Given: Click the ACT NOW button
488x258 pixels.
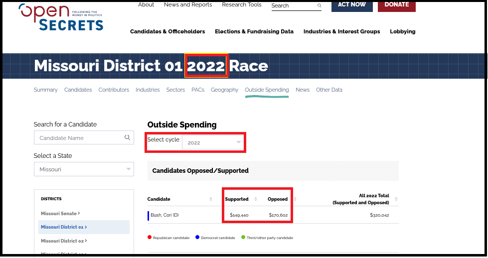Looking at the screenshot, I should tap(352, 6).
